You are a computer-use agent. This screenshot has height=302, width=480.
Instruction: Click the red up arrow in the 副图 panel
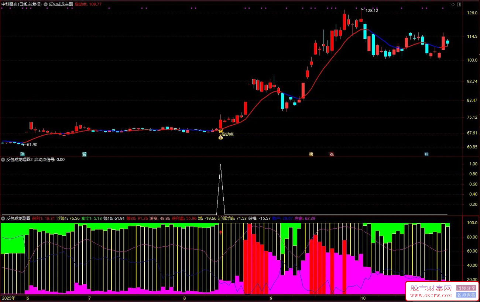click(x=221, y=232)
